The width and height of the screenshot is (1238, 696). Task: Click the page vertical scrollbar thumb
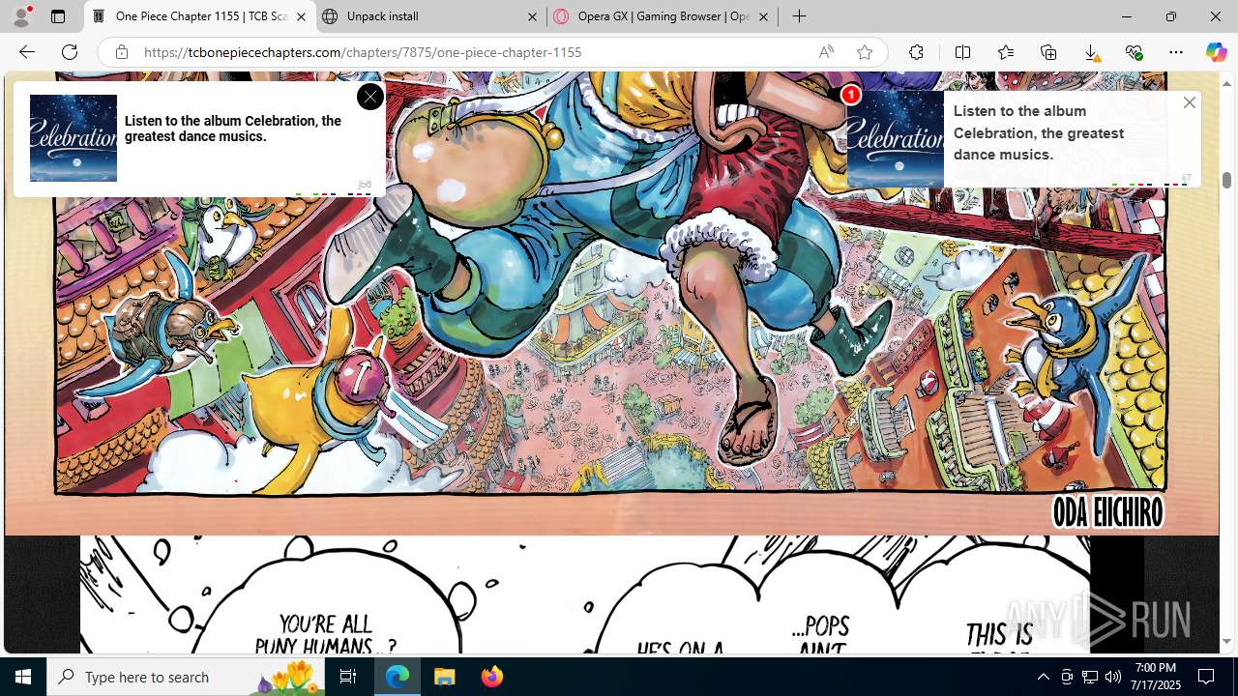[x=1226, y=180]
